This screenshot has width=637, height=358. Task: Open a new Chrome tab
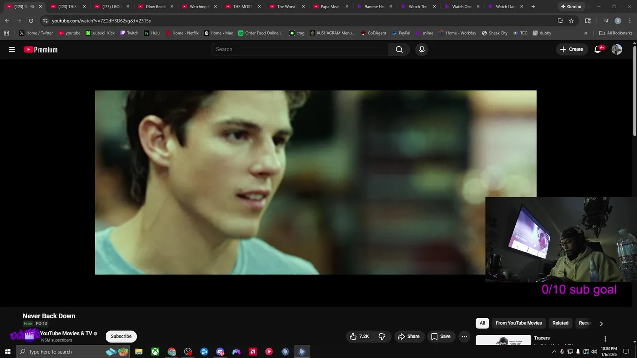click(x=533, y=7)
